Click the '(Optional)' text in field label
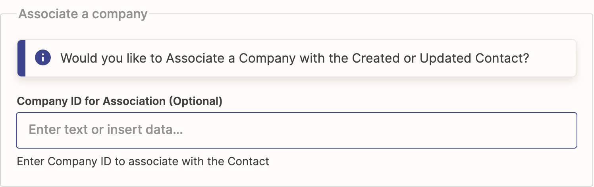 (x=196, y=101)
